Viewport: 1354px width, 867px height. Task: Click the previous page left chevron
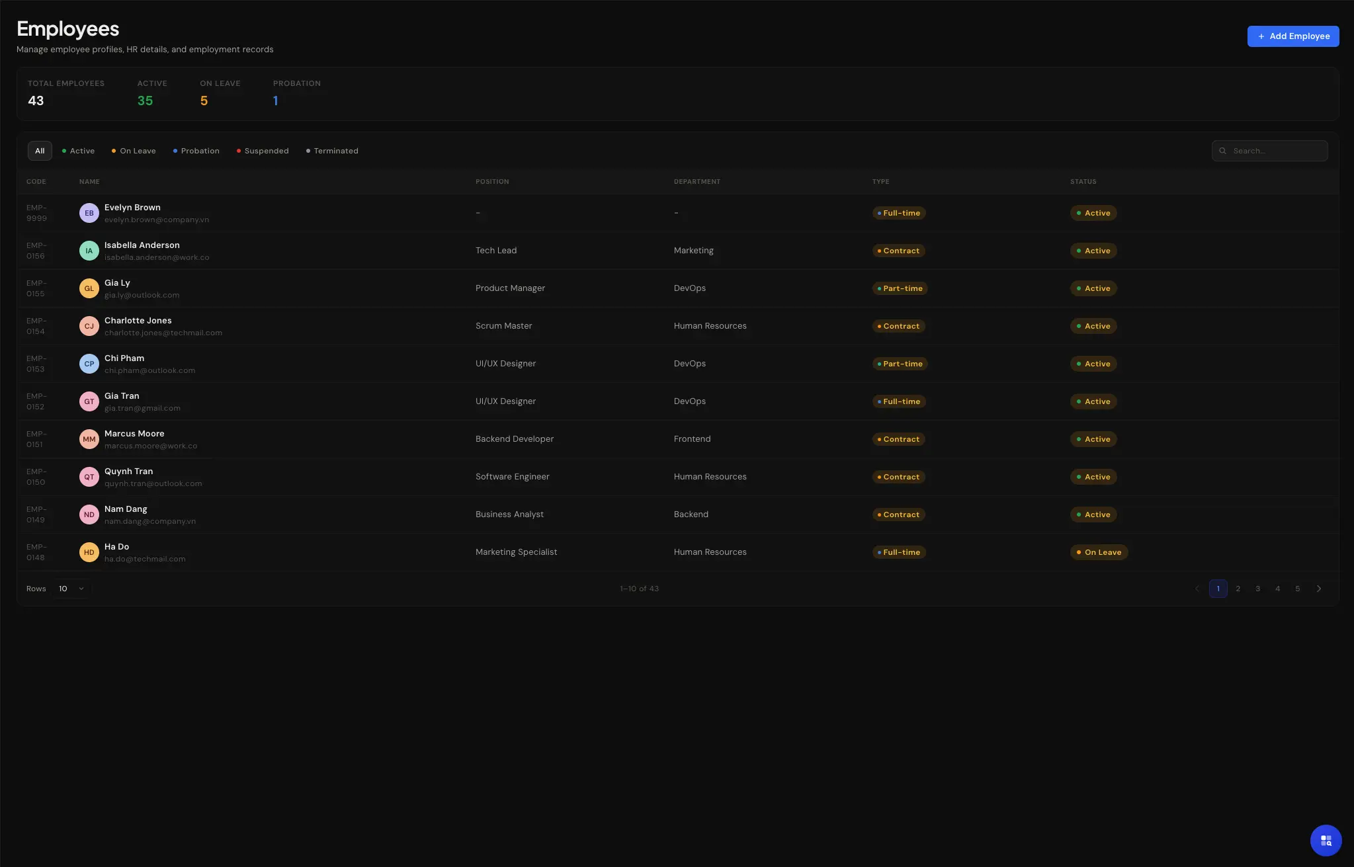coord(1197,589)
